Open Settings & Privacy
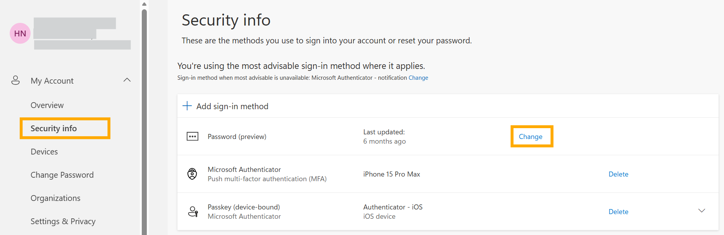Viewport: 724px width, 235px height. coord(63,221)
